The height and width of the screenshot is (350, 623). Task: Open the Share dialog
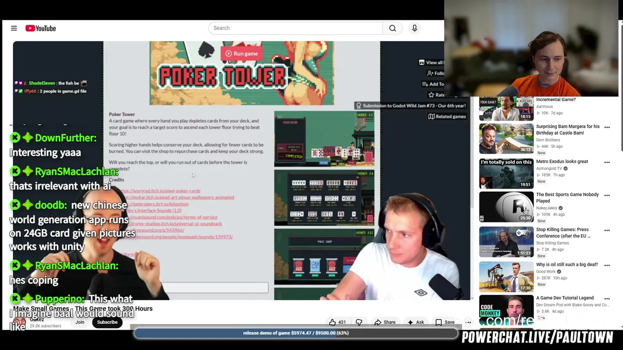(385, 322)
